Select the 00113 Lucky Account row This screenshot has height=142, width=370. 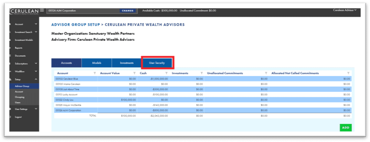click(203, 94)
